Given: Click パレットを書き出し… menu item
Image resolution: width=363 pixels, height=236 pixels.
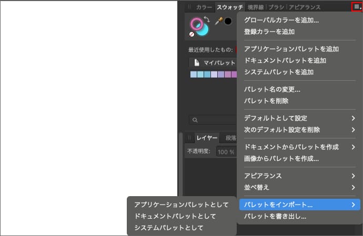Looking at the screenshot, I should [x=275, y=216].
